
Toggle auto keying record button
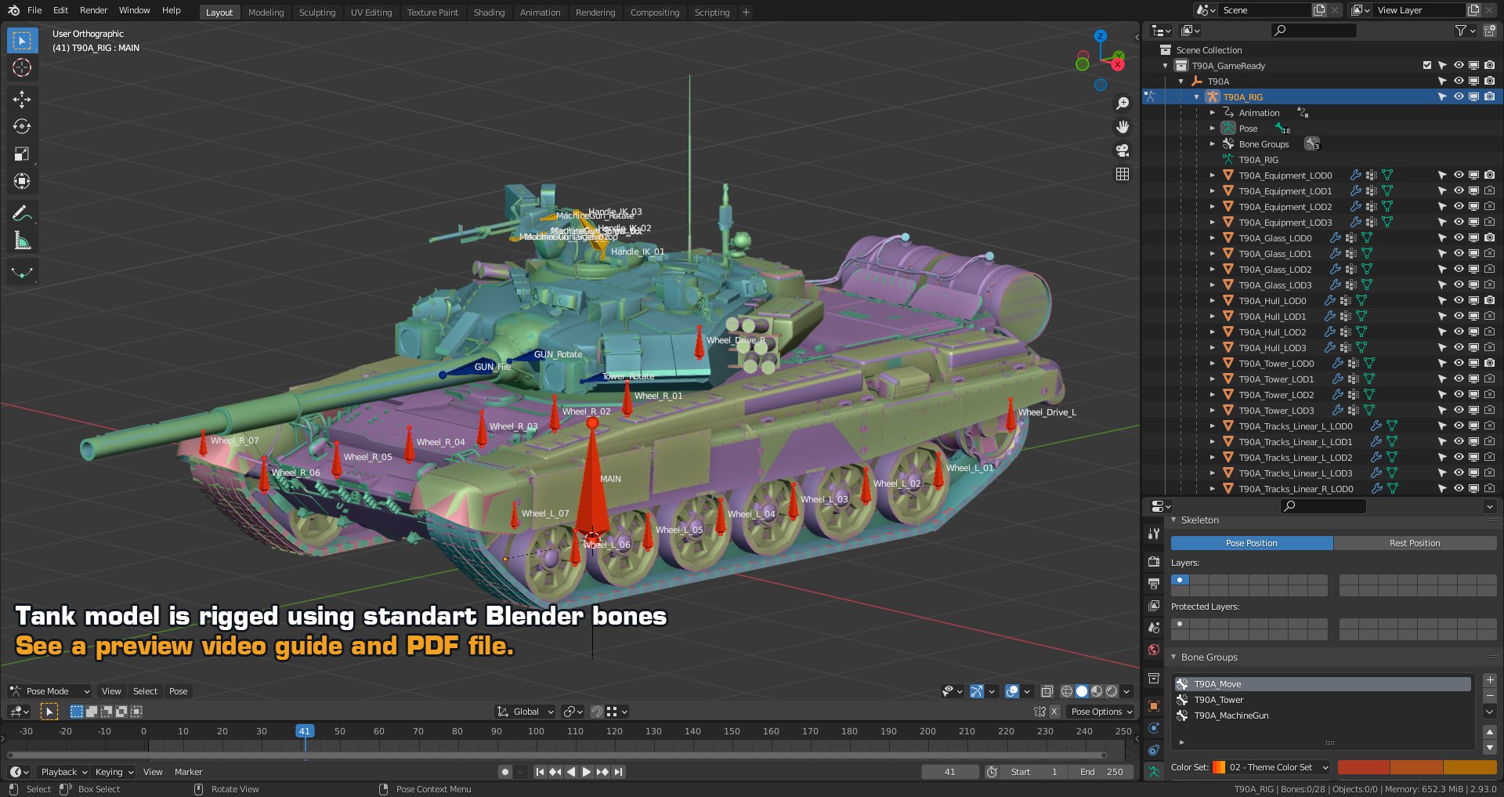[505, 772]
